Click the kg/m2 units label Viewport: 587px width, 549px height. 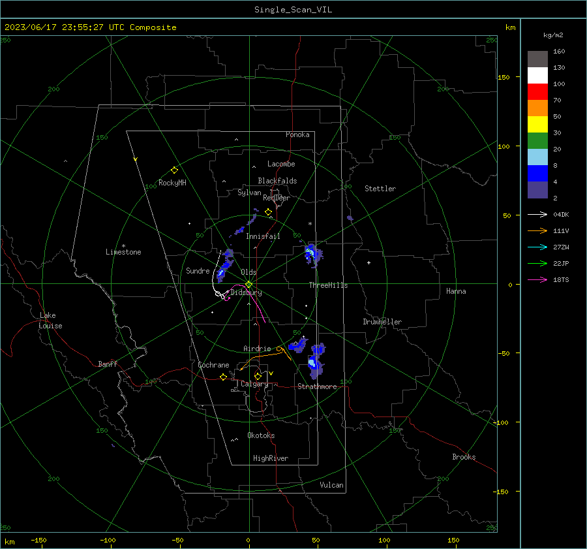coord(553,35)
